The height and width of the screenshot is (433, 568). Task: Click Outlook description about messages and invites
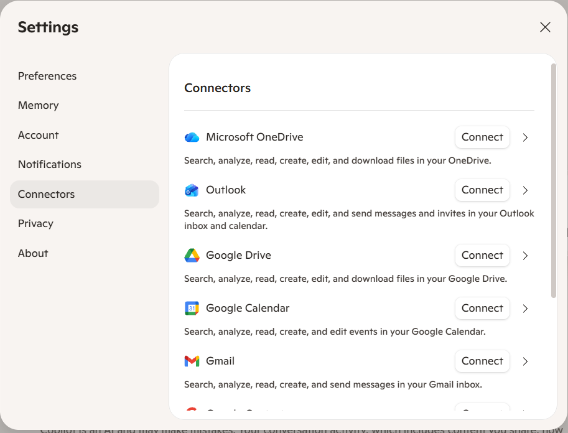click(359, 220)
